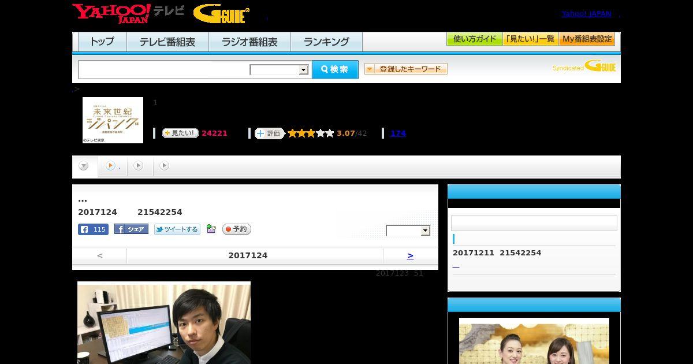Switch to ラジオ番組表 tab
The width and height of the screenshot is (693, 364).
[249, 42]
